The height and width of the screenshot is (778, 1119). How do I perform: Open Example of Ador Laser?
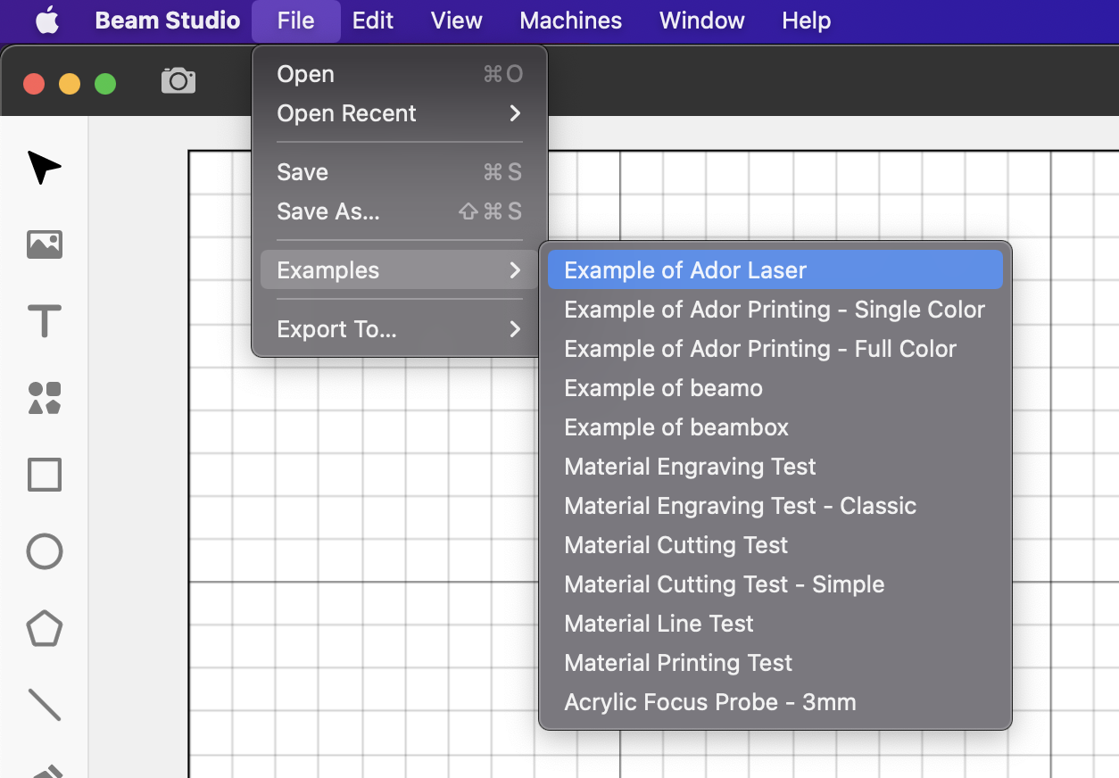click(775, 270)
